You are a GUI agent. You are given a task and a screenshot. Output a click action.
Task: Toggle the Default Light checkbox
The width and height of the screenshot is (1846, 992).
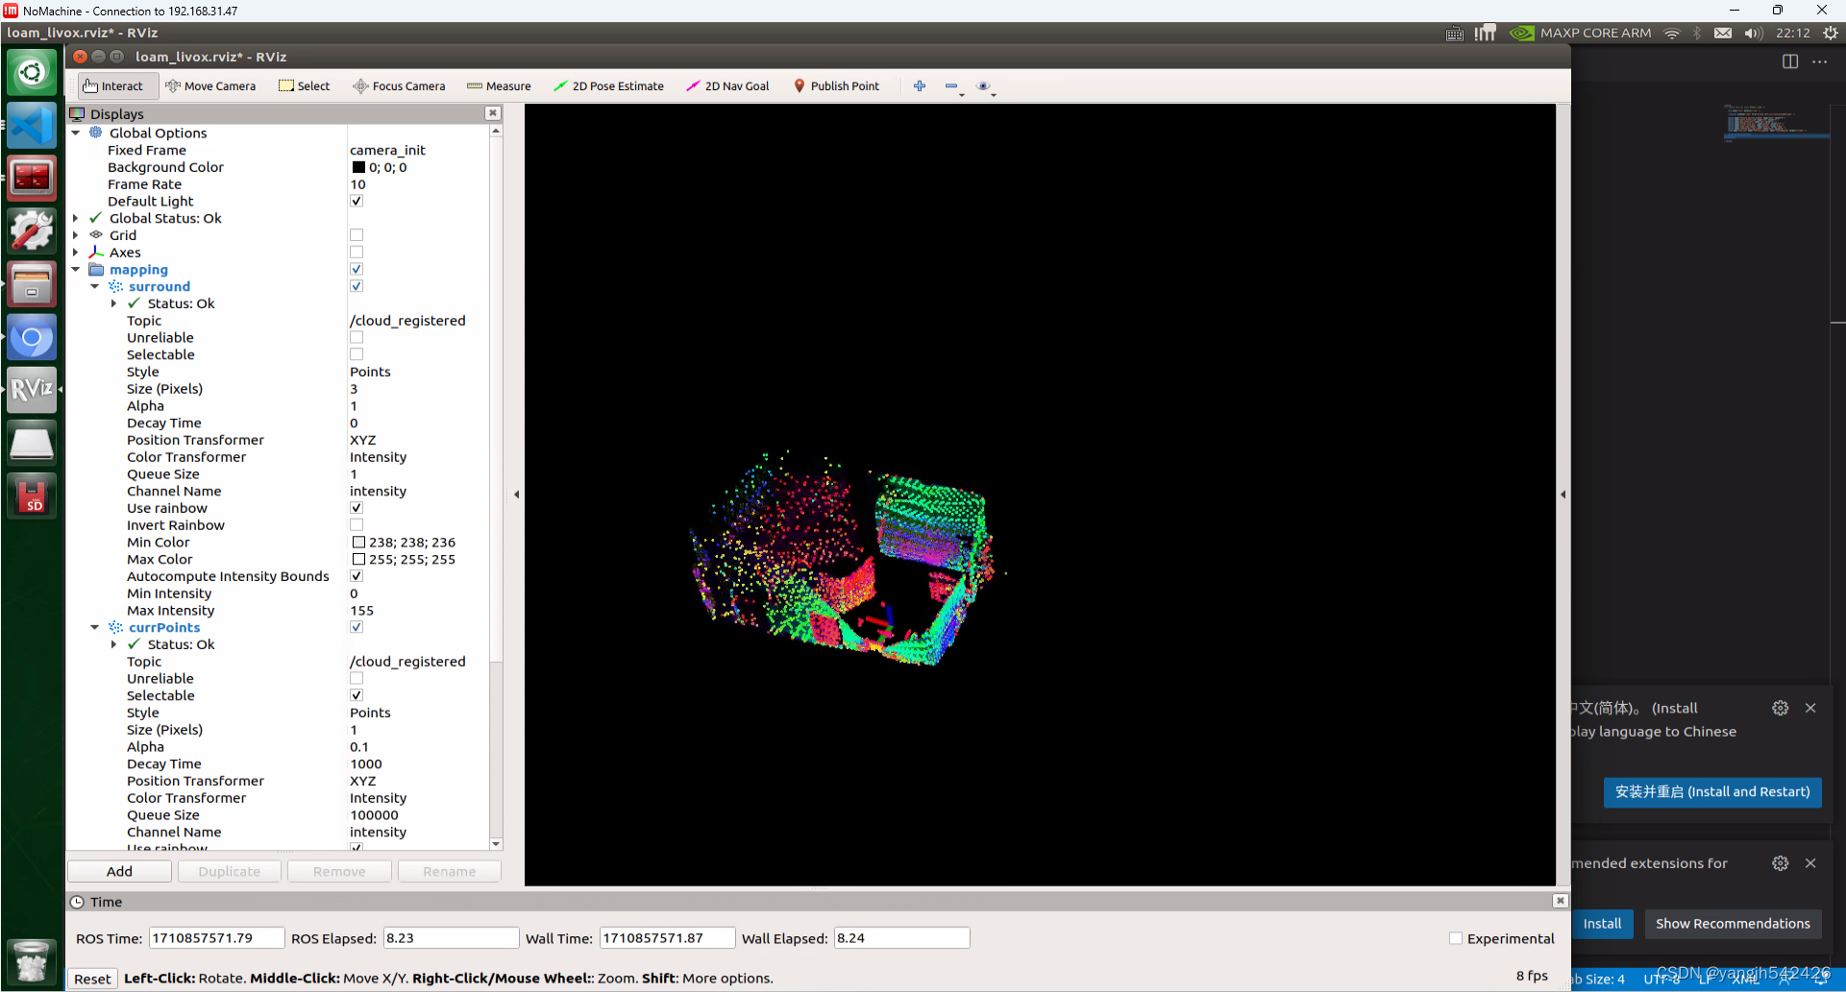[357, 202]
